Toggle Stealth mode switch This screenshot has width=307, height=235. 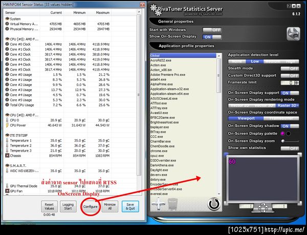[x=290, y=69]
